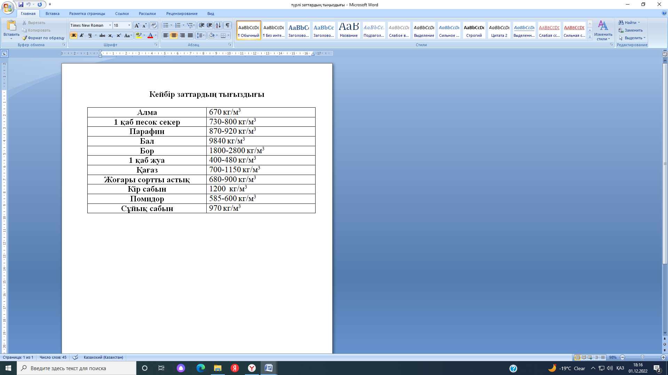668x375 pixels.
Task: Click the Clear Formatting eraser icon
Action: [x=154, y=25]
